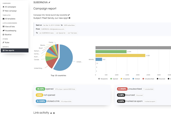Click the 0.03% marked as spam badge

click(121, 101)
